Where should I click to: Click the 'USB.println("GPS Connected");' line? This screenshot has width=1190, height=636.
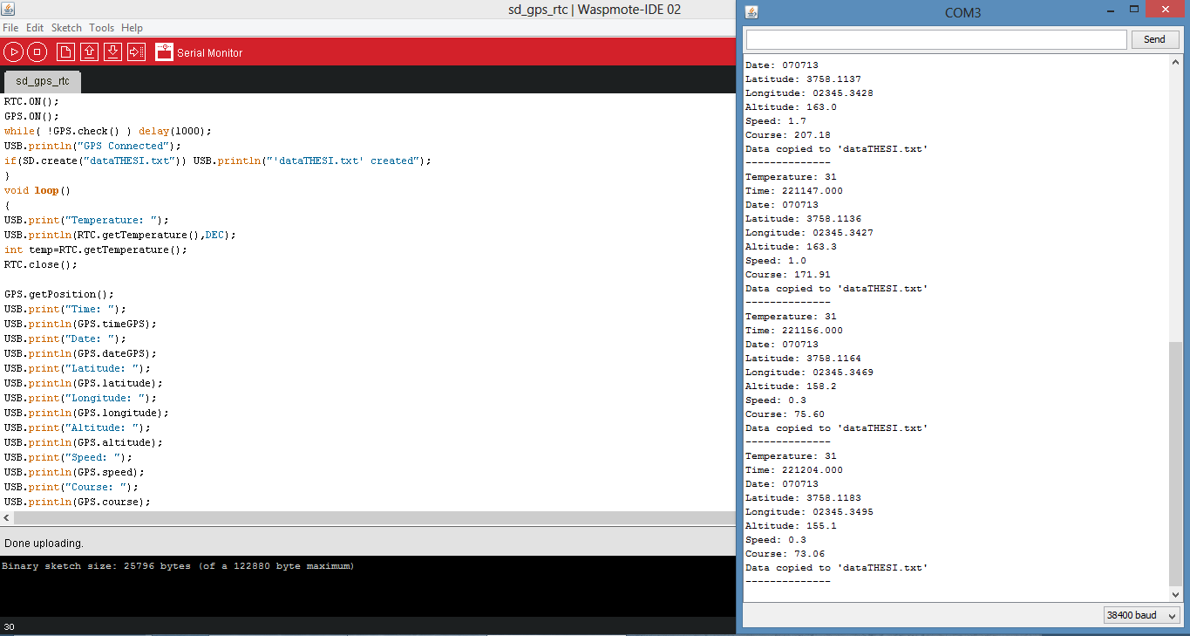click(93, 146)
